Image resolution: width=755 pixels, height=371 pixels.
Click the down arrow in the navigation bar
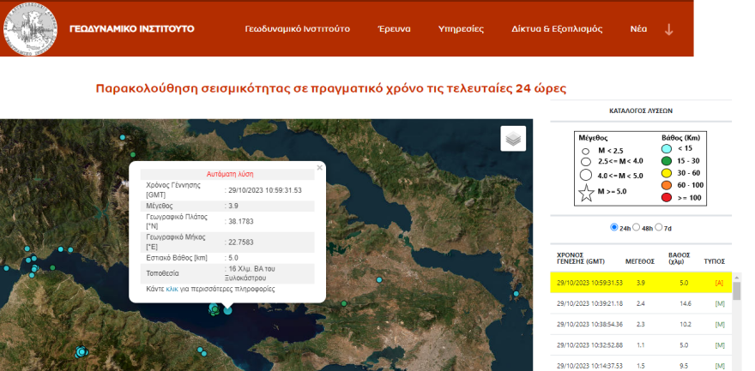pyautogui.click(x=668, y=29)
